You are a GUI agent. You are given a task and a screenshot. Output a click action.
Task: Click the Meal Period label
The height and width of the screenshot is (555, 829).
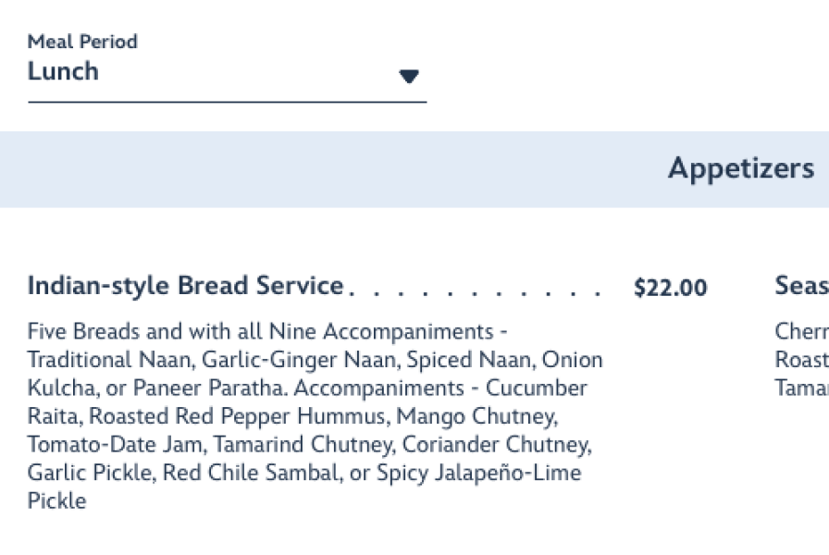tap(83, 42)
